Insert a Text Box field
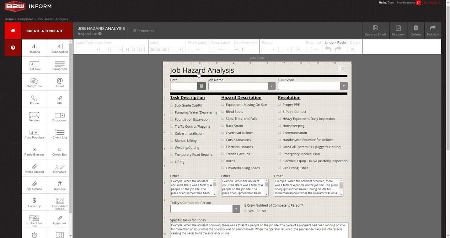The image size is (450, 238). pyautogui.click(x=34, y=65)
